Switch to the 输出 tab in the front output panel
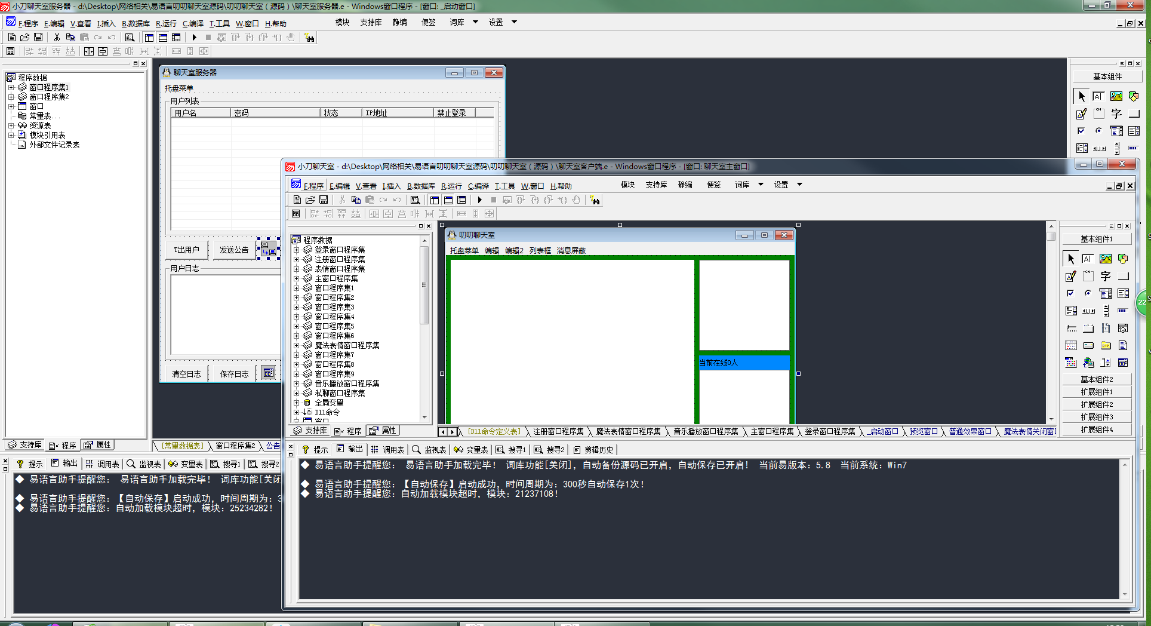This screenshot has height=626, width=1151. [x=350, y=449]
